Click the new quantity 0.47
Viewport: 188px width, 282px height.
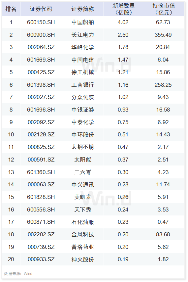click(x=123, y=147)
